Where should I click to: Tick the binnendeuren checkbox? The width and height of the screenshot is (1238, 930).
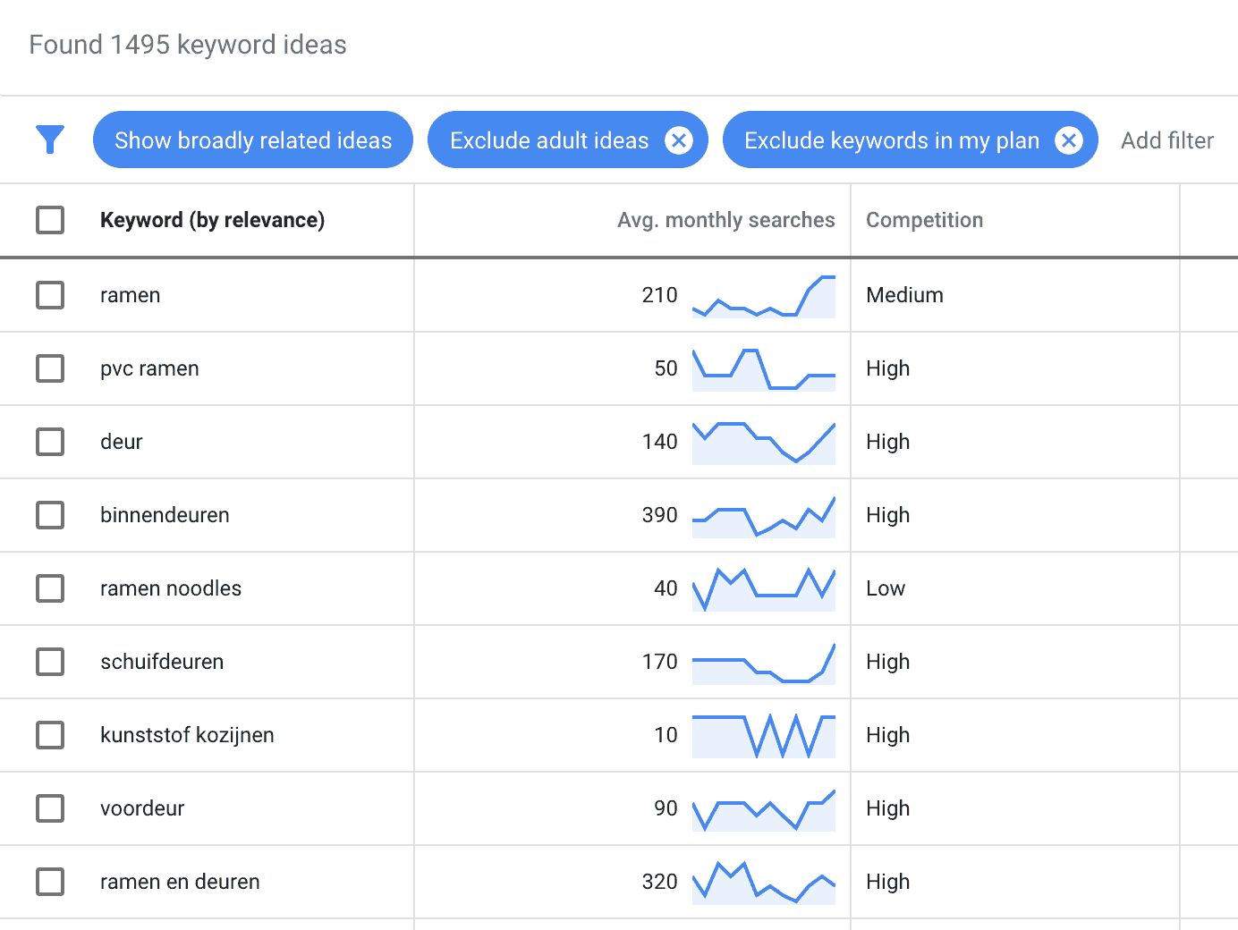50,515
